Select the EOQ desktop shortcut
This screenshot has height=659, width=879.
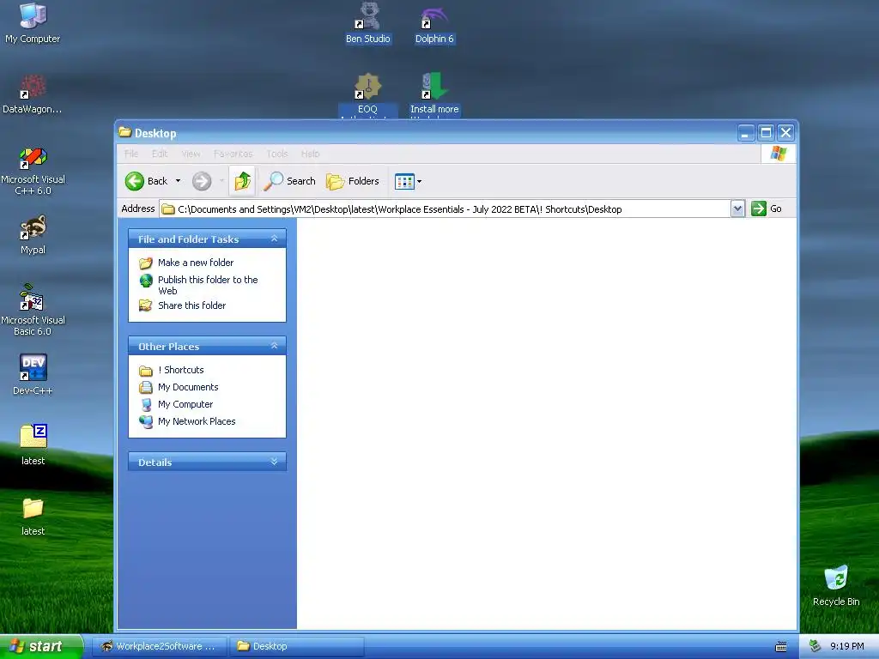tap(367, 94)
